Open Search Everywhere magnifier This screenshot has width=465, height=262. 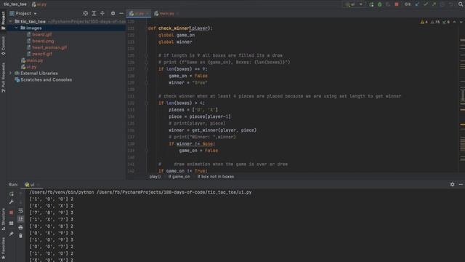461,4
